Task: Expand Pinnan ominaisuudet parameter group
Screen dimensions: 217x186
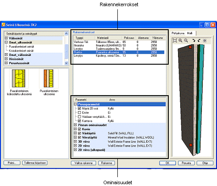Action: [75, 125]
